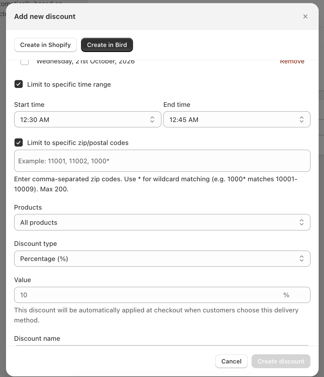Screen dimensions: 324x377
Task: Uncheck Limit to specific time range
Action: click(19, 84)
